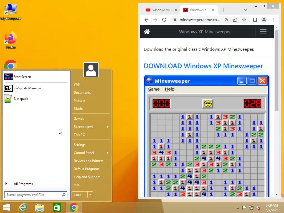Expand Control Panel submenu arrow
Viewport: 284px width, 213px height.
pos(108,153)
